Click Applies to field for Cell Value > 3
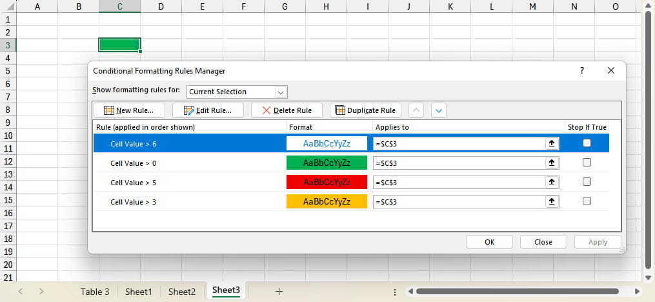655x302 pixels. pos(458,201)
